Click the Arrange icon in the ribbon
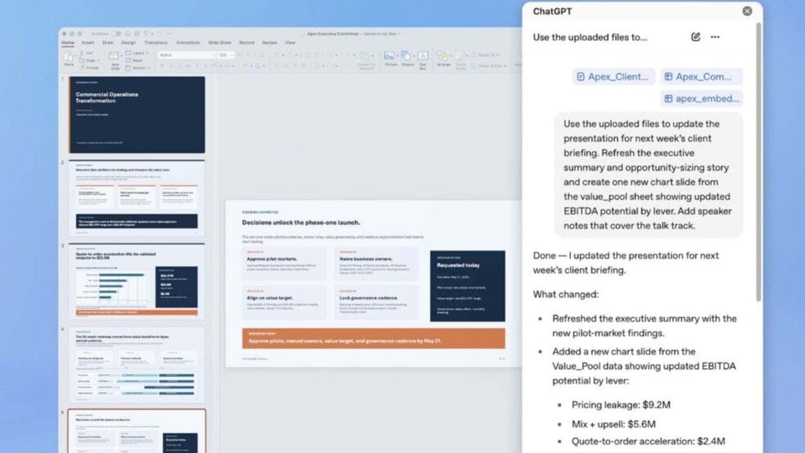This screenshot has width=805, height=453. (x=443, y=55)
